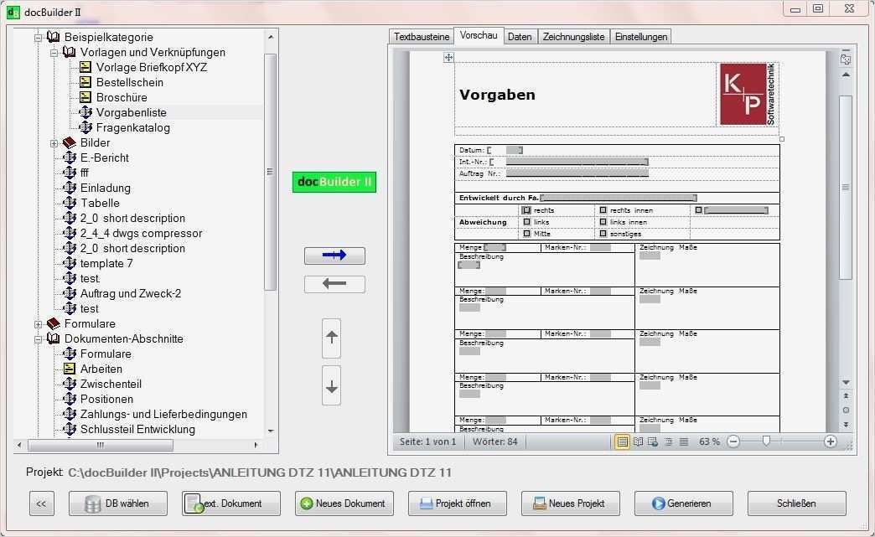This screenshot has height=537, width=875.
Task: Collapse Vorlagen und Verknüpfungen node
Action: [x=54, y=53]
